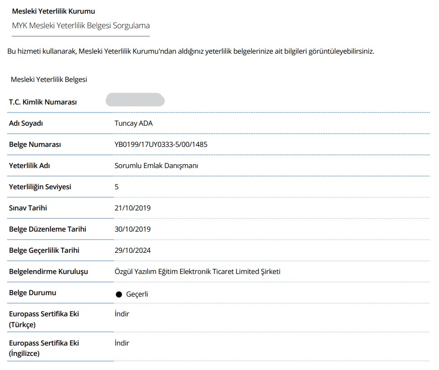Click the Geçerli status text
This screenshot has width=439, height=370.
[x=137, y=294]
